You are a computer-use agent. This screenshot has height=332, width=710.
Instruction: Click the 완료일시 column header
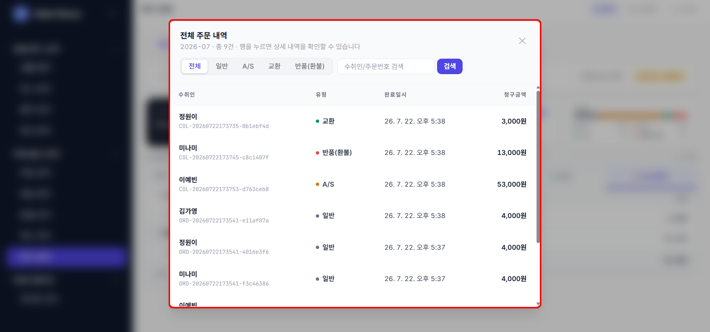[395, 95]
